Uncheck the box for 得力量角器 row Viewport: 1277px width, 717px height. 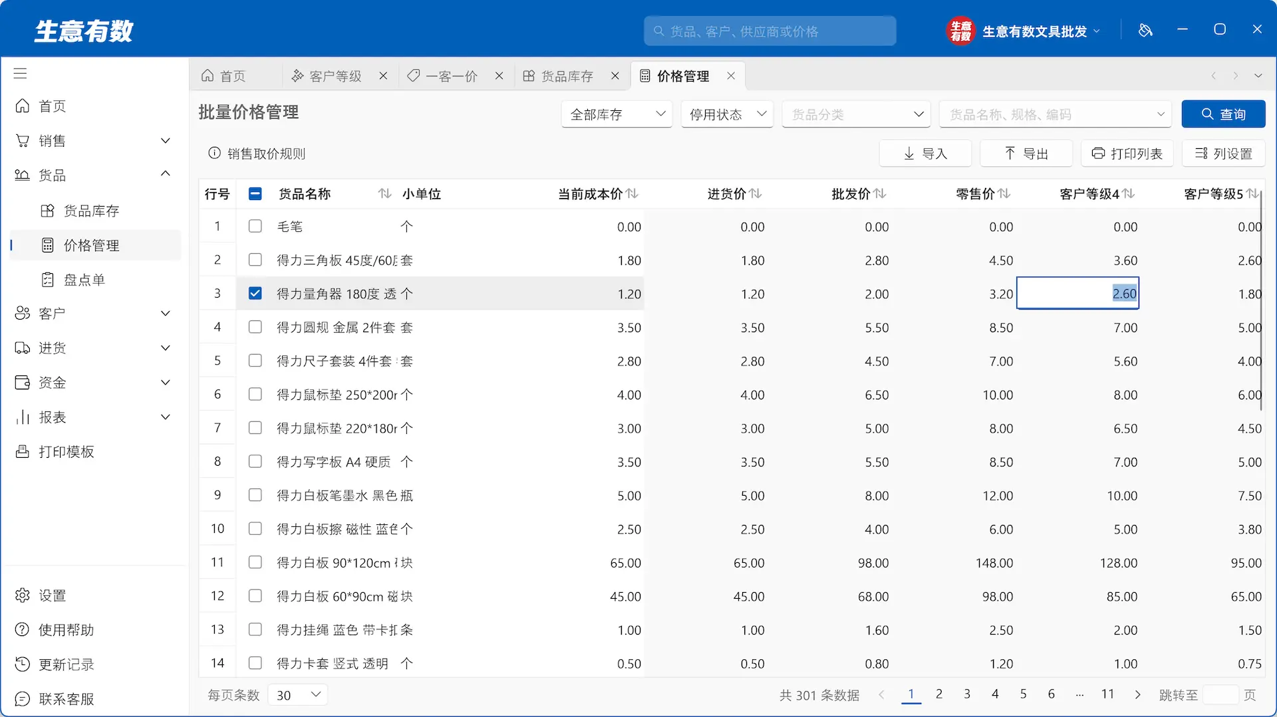[x=255, y=293]
